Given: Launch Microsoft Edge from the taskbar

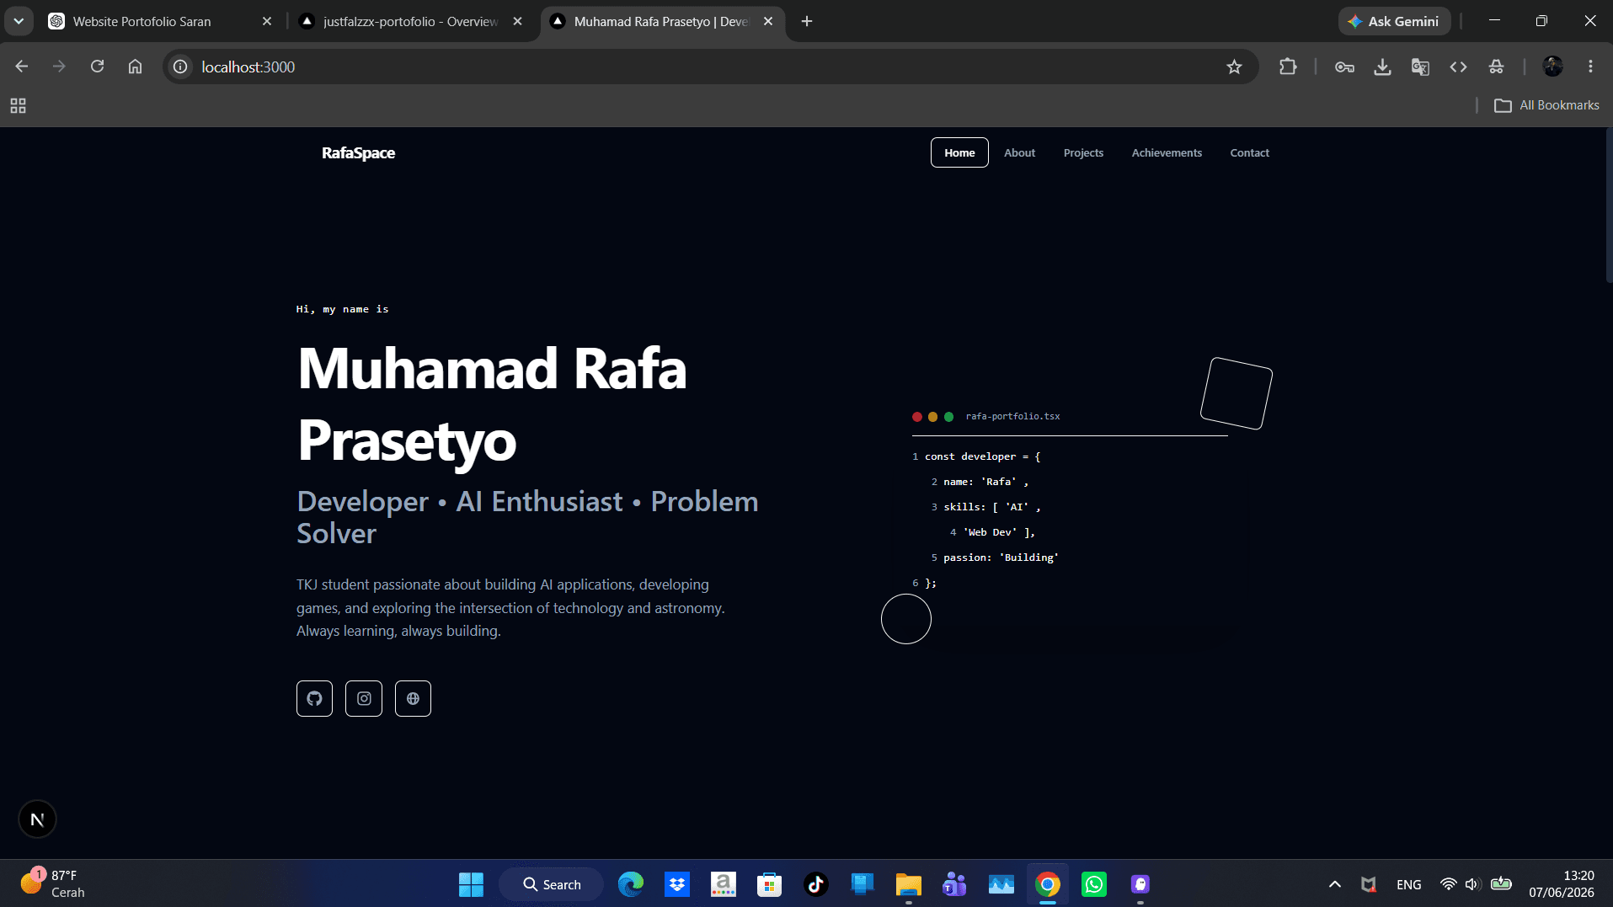Looking at the screenshot, I should [x=630, y=884].
